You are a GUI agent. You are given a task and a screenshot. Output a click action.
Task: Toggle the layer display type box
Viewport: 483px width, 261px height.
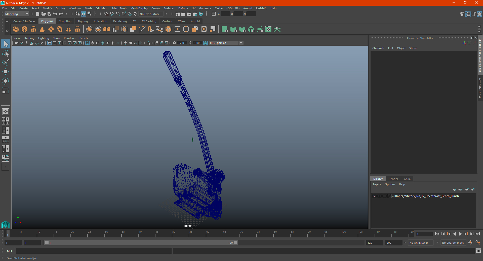tap(384, 196)
